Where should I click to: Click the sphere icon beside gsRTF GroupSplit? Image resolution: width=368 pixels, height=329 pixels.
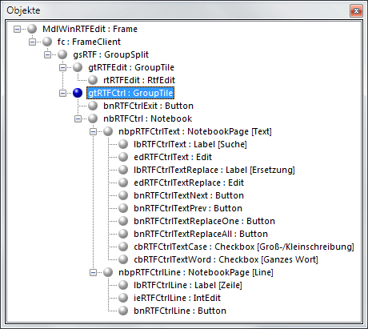tap(62, 54)
